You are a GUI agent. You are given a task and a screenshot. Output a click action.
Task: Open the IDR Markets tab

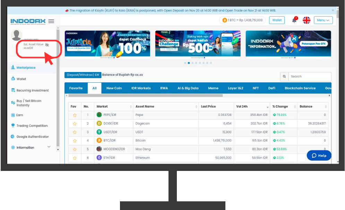[141, 88]
